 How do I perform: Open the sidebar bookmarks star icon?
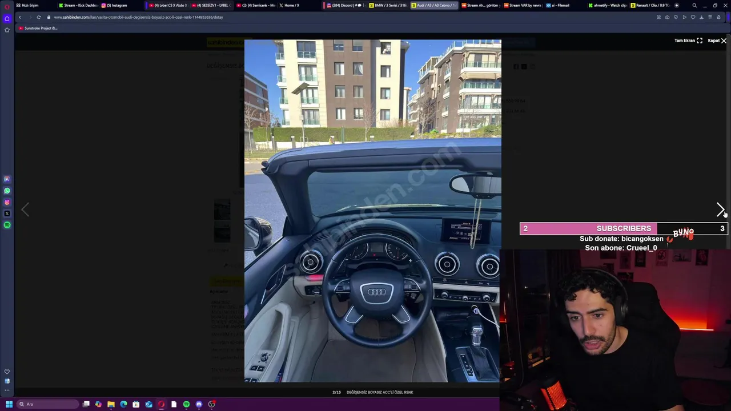[7, 30]
